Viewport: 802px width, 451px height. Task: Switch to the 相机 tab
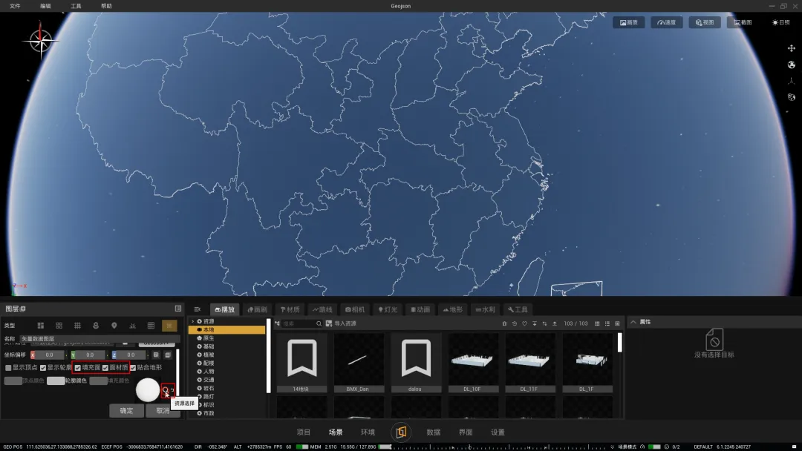pos(355,309)
